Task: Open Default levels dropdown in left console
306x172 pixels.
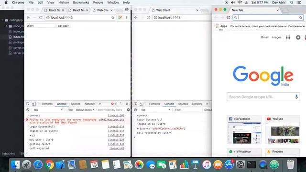Action: [85, 110]
